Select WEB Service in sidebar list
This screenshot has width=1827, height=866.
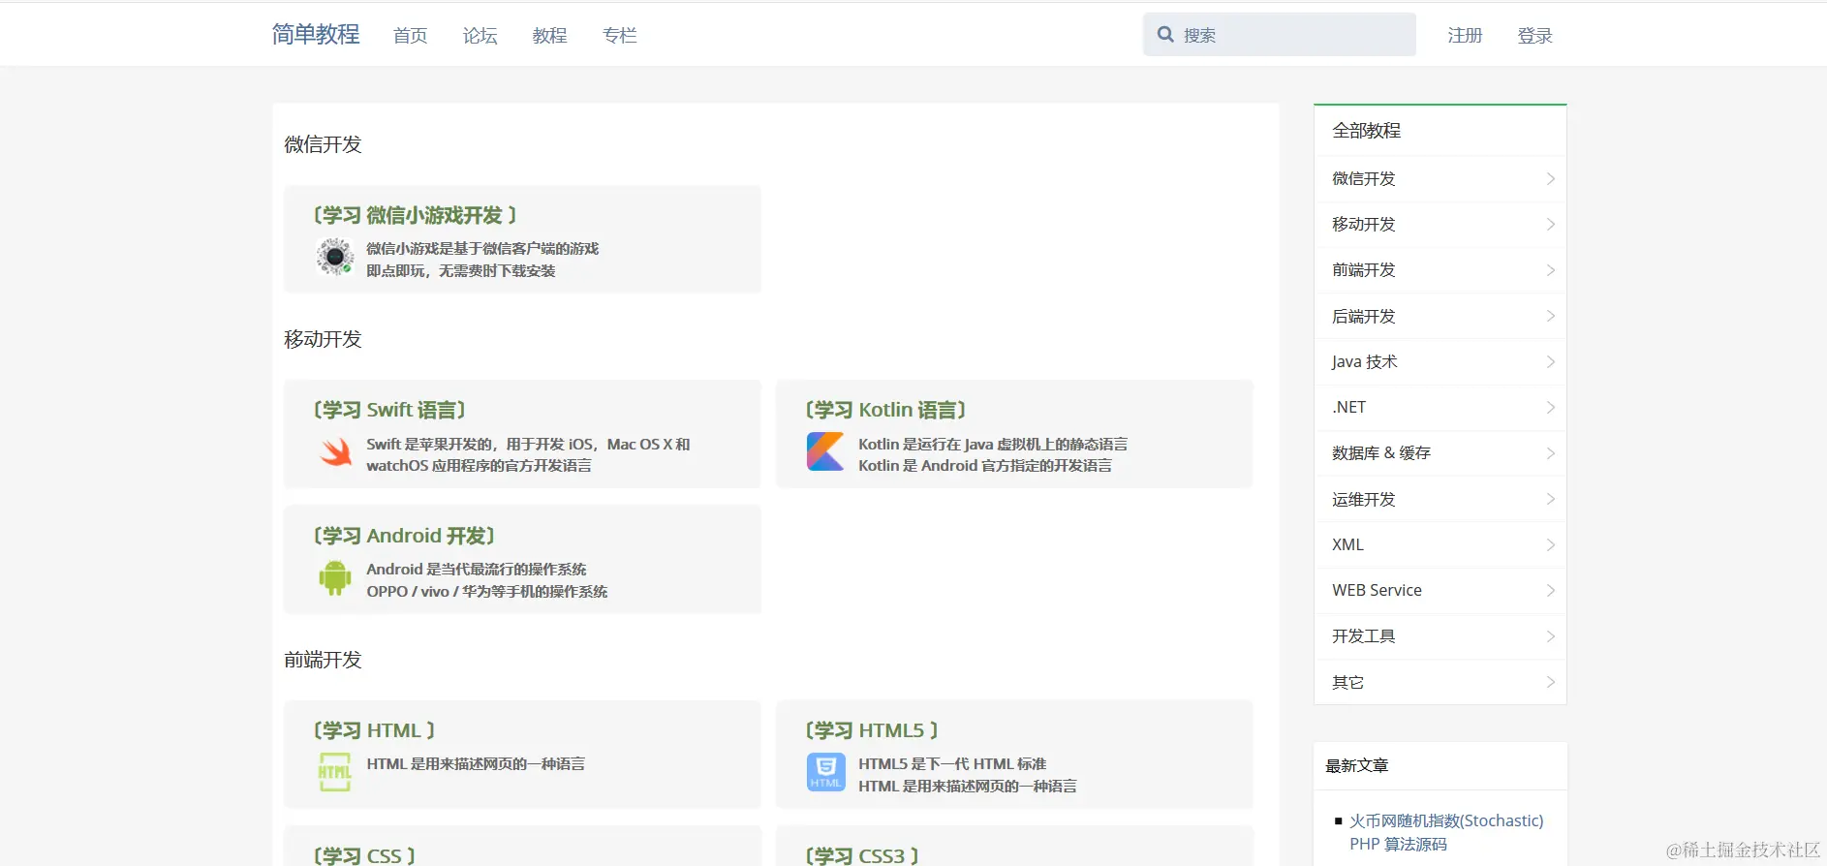tap(1440, 590)
